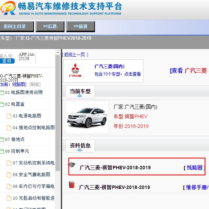Expand tree item 02 电器盒
This screenshot has height=209, width=209.
click(15, 104)
